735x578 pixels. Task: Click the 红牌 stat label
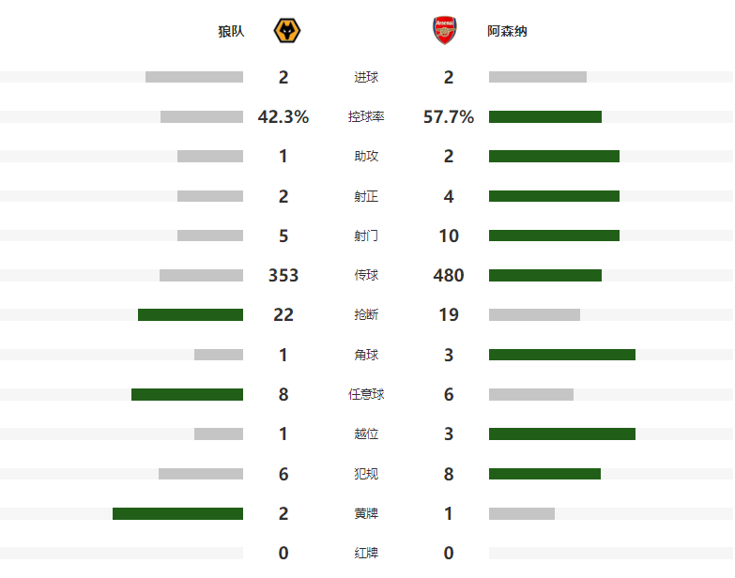(x=367, y=553)
